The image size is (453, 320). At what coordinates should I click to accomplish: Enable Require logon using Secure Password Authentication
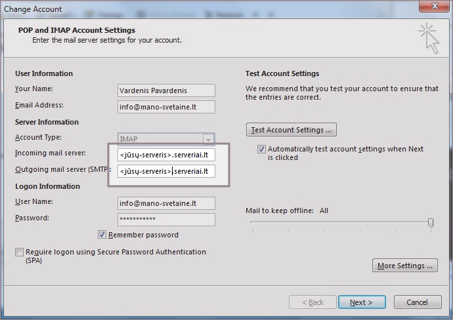(x=20, y=252)
